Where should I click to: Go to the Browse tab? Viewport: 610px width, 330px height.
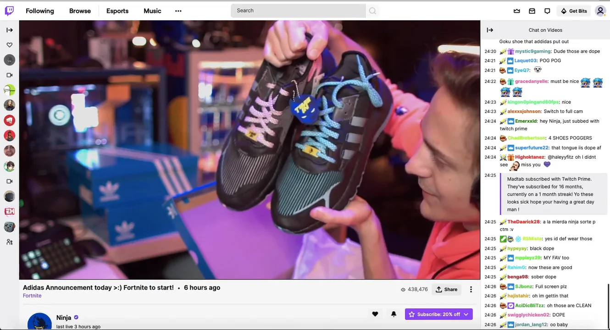pyautogui.click(x=80, y=11)
